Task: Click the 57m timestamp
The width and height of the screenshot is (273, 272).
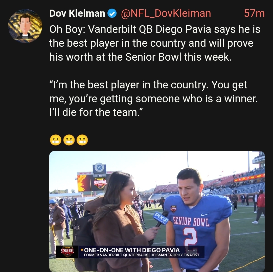Action: point(254,13)
